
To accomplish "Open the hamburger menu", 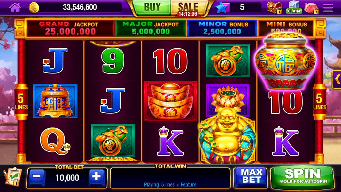I will click(328, 8).
